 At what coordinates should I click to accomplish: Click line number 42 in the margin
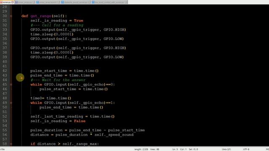coord(5,71)
